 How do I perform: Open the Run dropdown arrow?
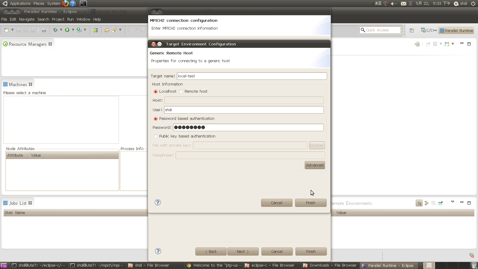[x=73, y=30]
